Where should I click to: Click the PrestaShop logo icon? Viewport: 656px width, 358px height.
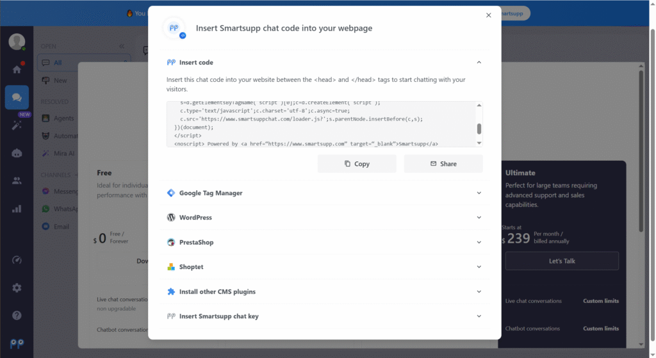170,242
